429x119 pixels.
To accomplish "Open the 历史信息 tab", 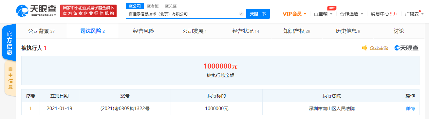I will (x=348, y=31).
